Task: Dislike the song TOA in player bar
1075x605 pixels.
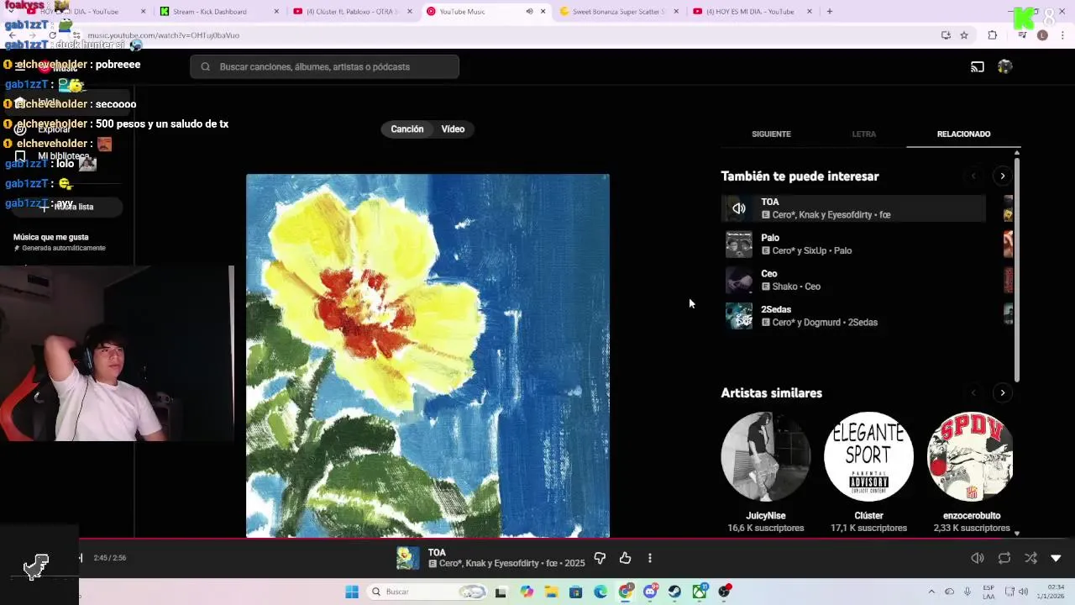Action: point(600,558)
